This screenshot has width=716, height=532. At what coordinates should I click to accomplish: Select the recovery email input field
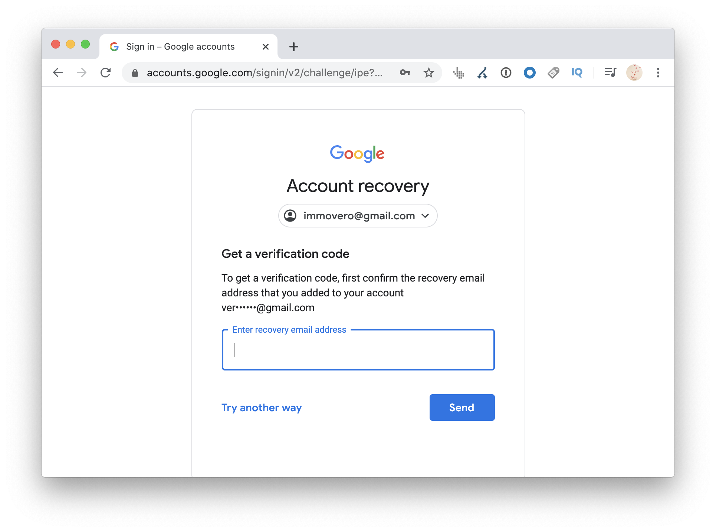(x=358, y=349)
